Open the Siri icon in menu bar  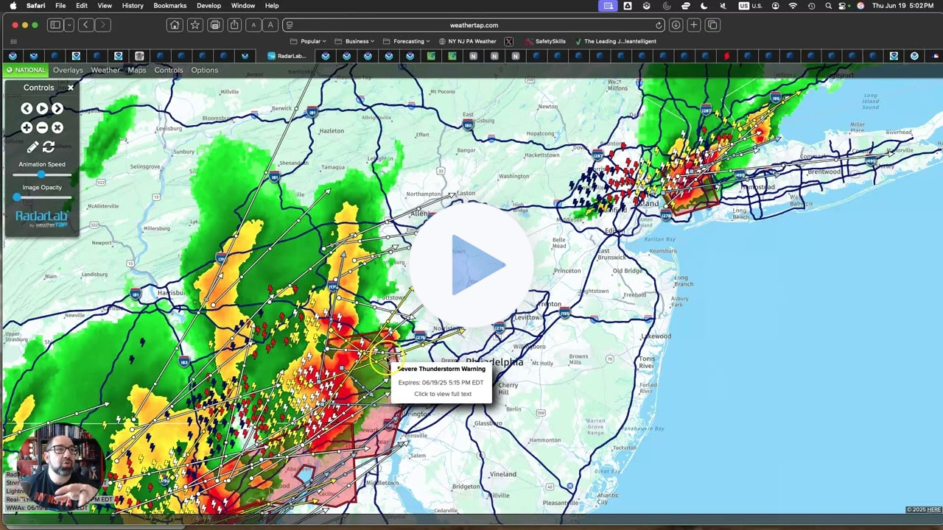point(860,6)
